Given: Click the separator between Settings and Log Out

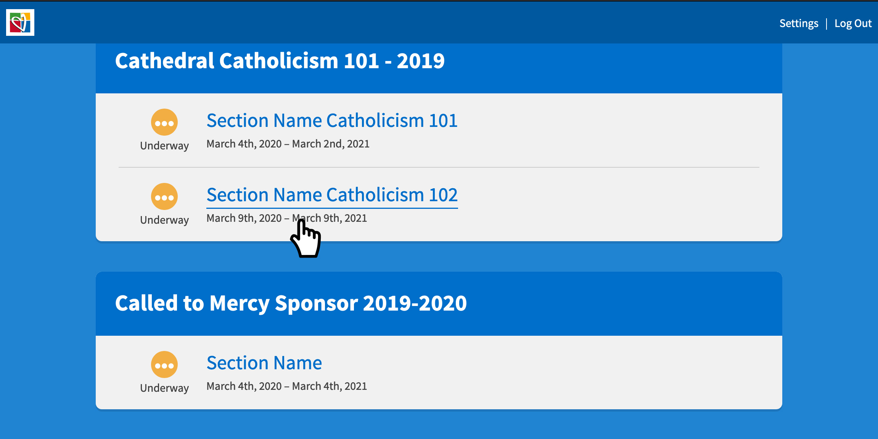Looking at the screenshot, I should click(827, 24).
